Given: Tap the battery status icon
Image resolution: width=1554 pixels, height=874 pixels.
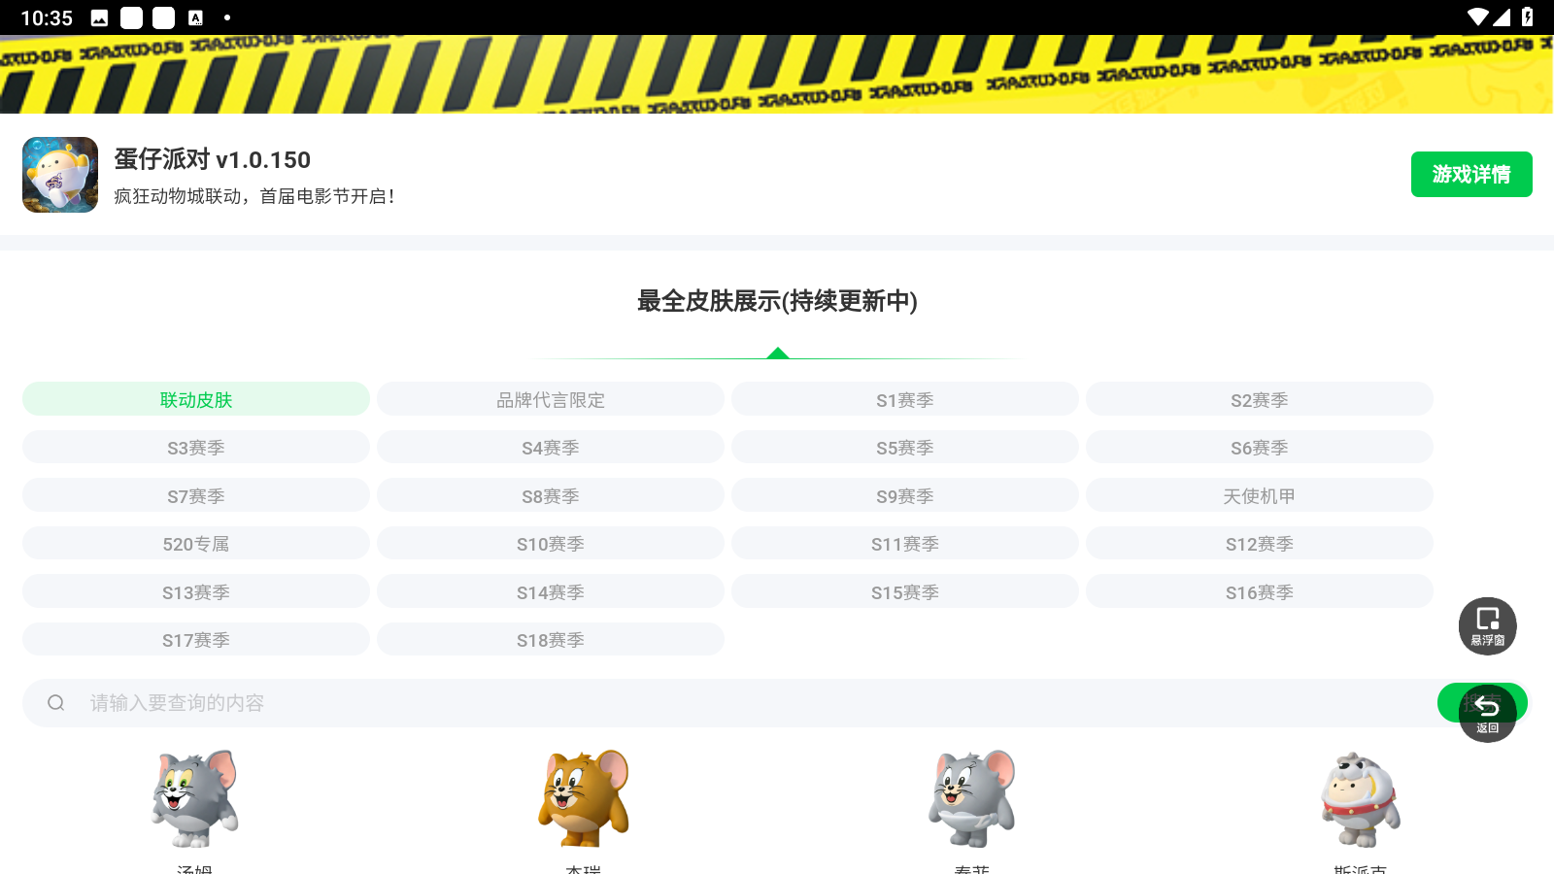Looking at the screenshot, I should tap(1528, 17).
